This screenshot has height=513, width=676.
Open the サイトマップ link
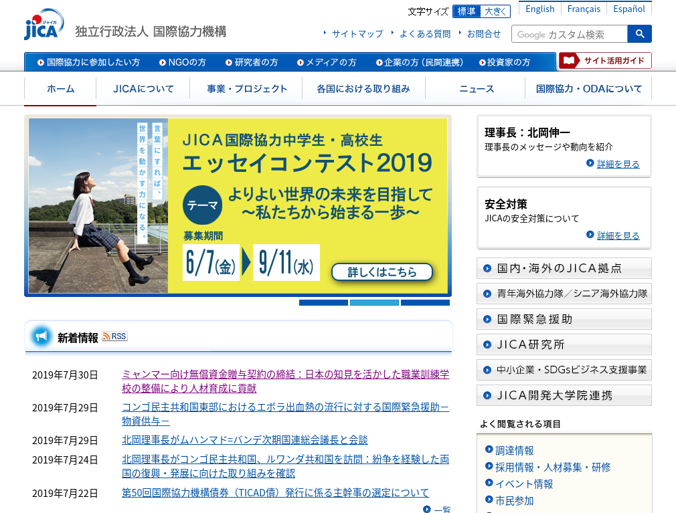pos(357,33)
